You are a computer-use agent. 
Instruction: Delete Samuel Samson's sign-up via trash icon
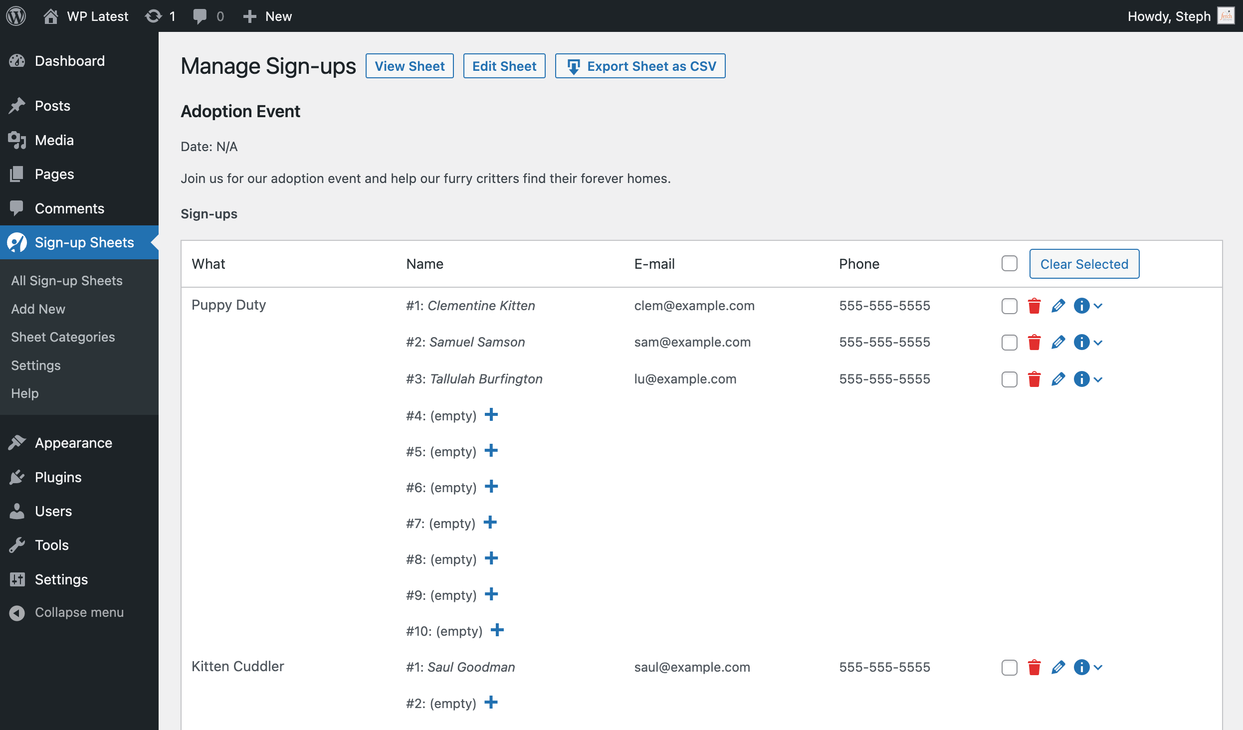[1034, 342]
